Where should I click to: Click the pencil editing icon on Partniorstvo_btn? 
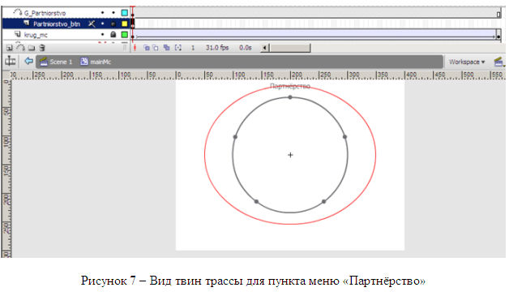tap(92, 24)
